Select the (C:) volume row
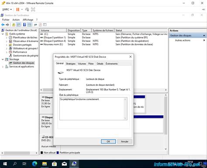207x168 pixels. pos(103,34)
